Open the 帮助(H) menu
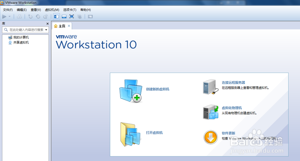The height and width of the screenshot is (161, 300). (x=85, y=10)
